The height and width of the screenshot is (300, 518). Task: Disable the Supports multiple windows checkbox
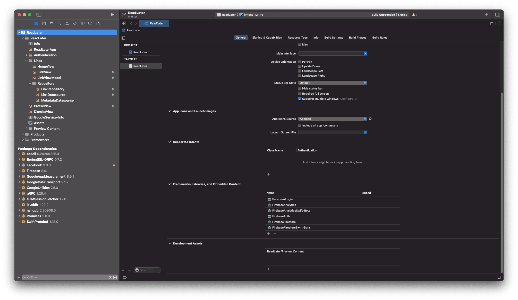pyautogui.click(x=299, y=98)
